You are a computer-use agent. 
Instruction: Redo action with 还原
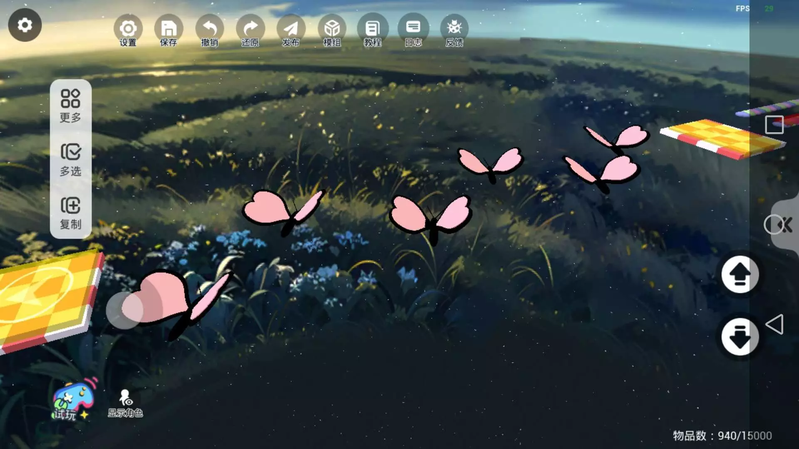[250, 30]
